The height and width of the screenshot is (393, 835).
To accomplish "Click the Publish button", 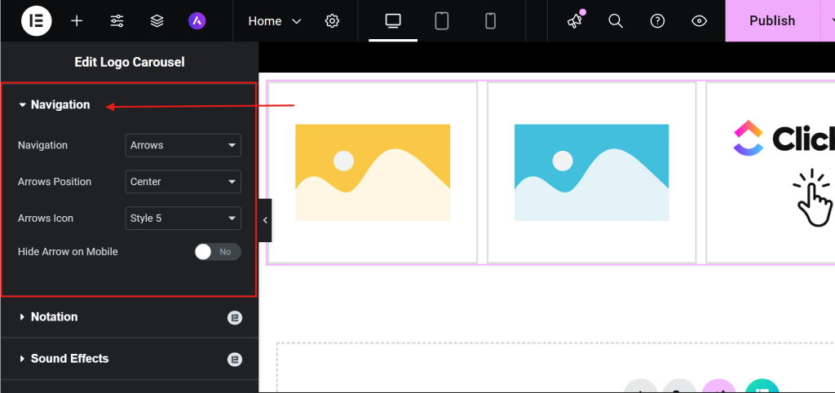I will [x=772, y=20].
